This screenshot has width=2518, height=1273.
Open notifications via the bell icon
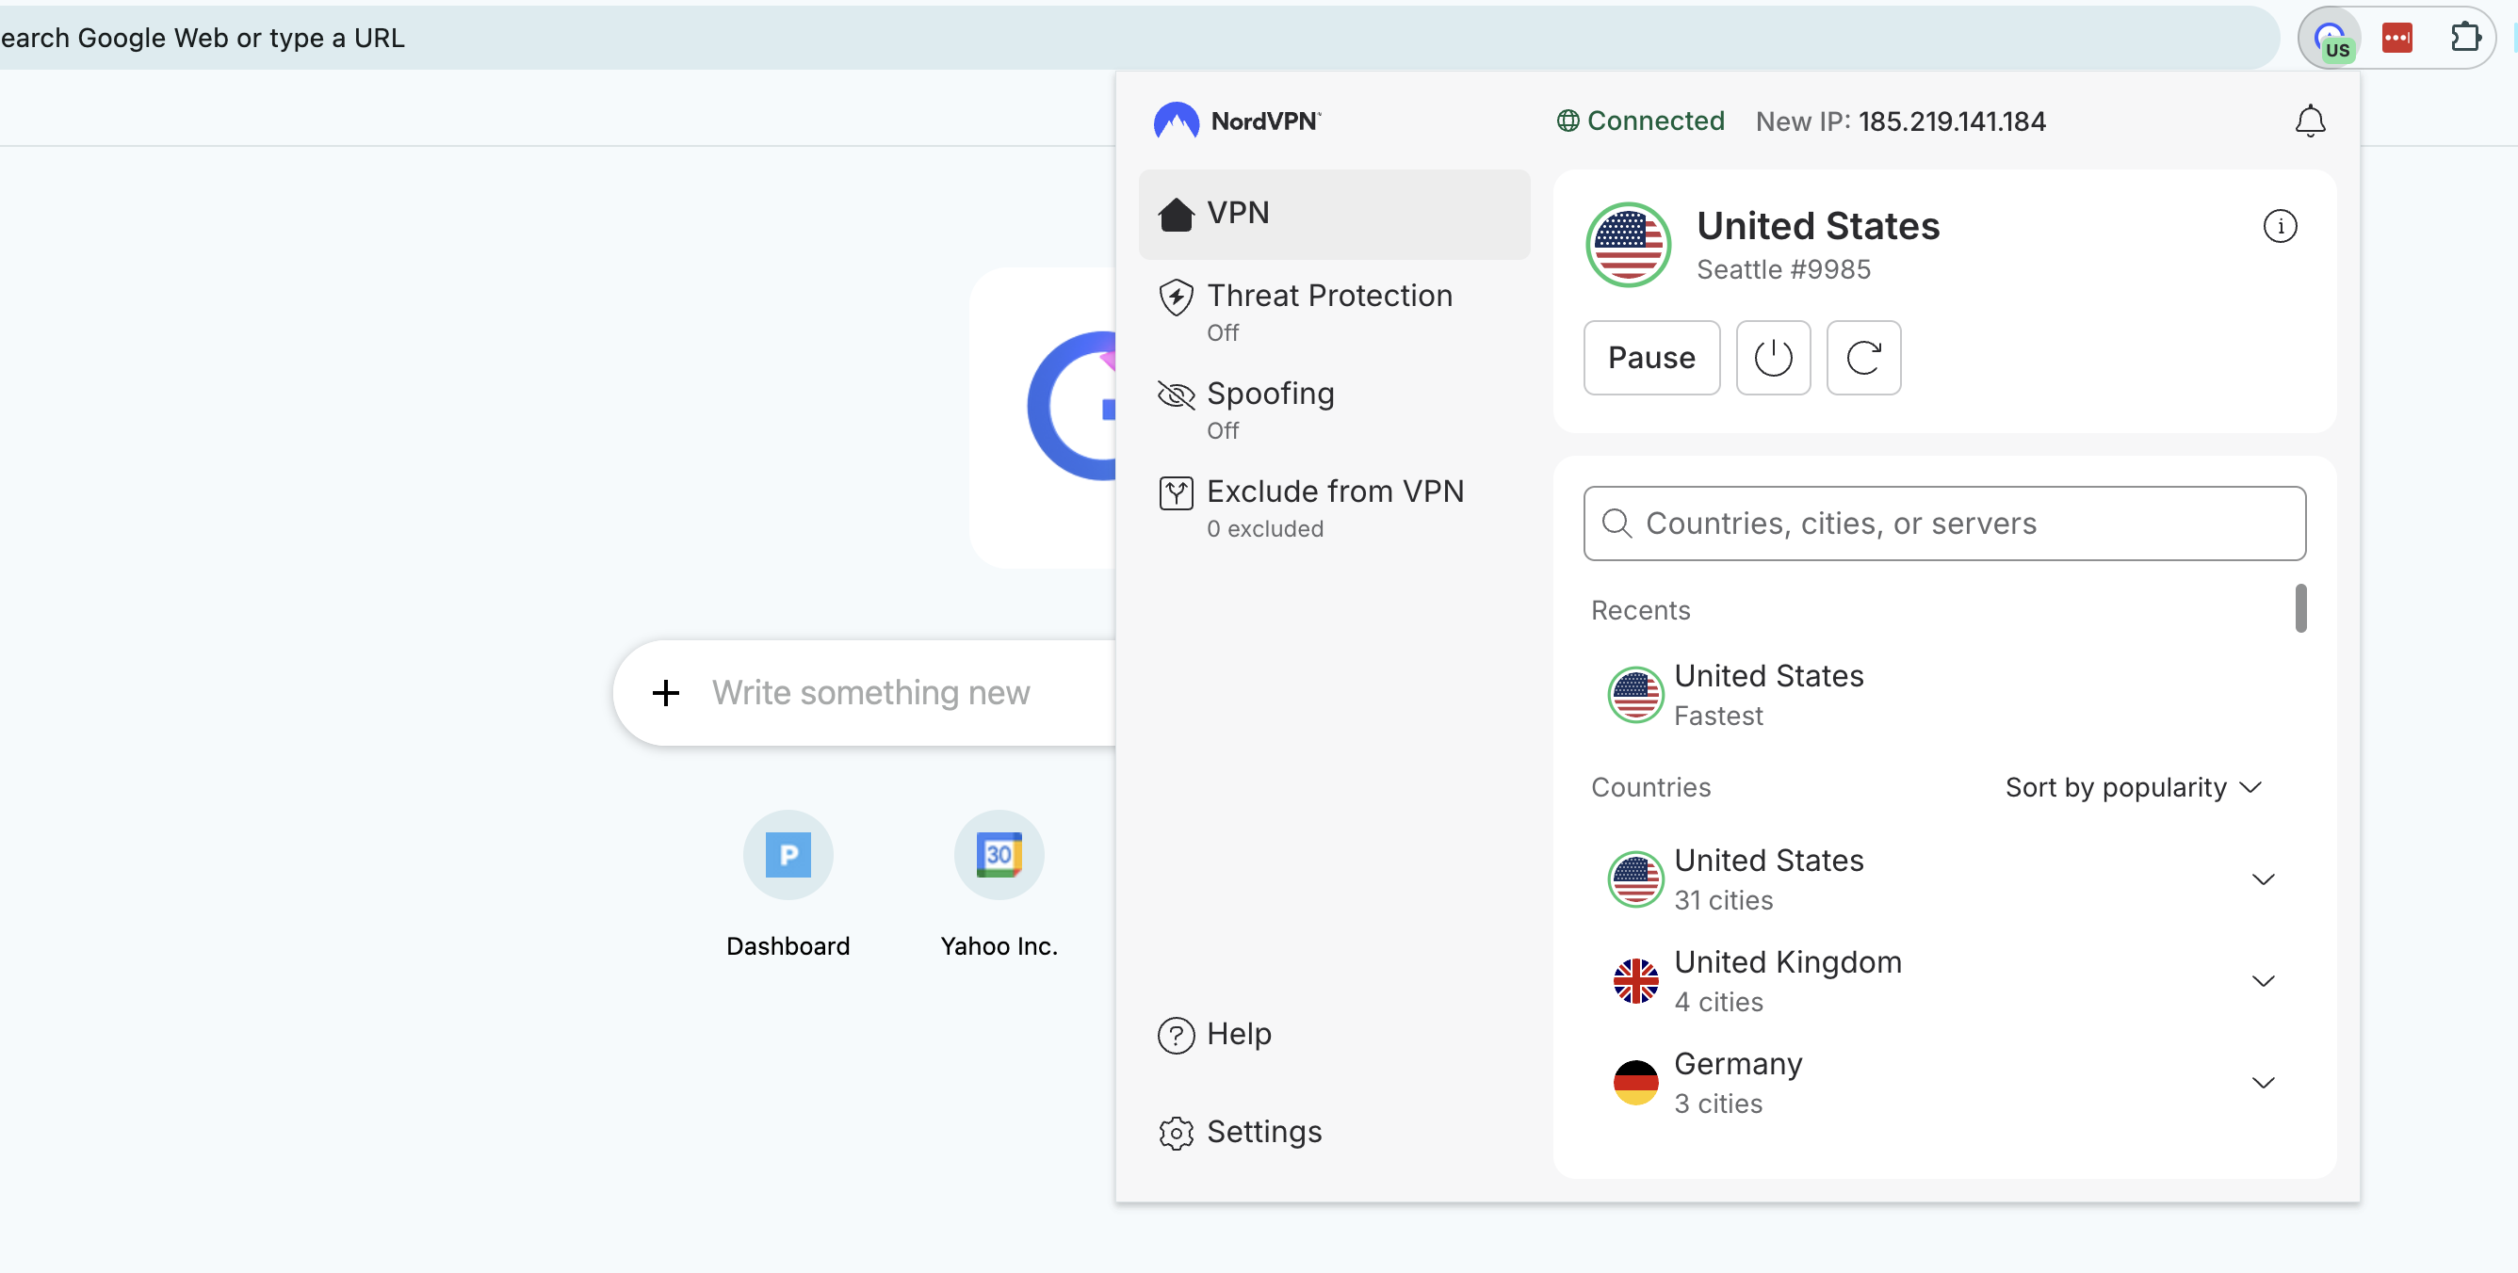(x=2311, y=121)
